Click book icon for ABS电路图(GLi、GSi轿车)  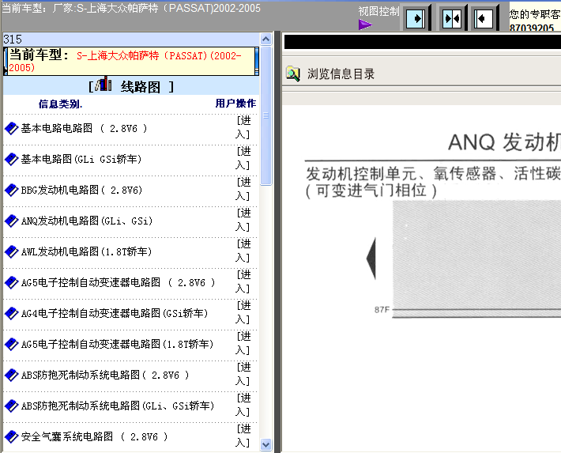11,406
